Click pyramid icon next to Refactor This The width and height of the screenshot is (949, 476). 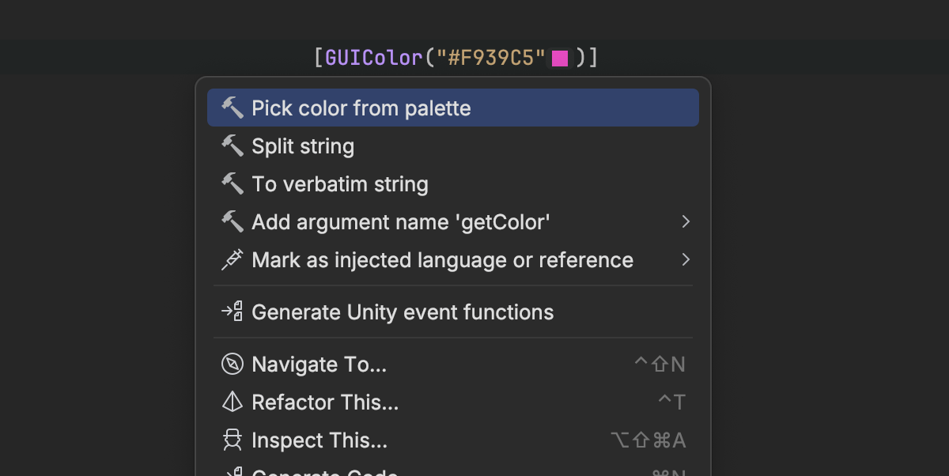(x=232, y=402)
